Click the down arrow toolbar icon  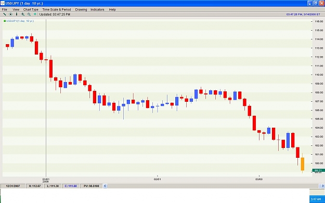click(17, 15)
